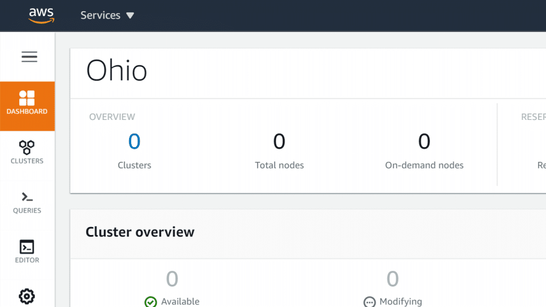
Task: Select the Clusters icon in the sidebar
Action: click(27, 152)
